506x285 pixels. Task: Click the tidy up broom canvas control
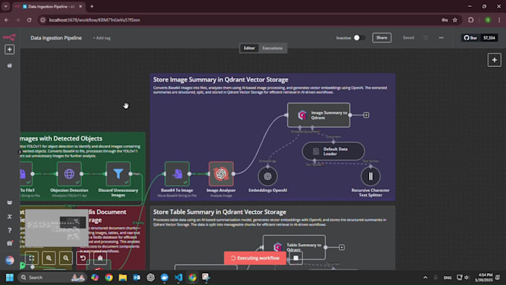[100, 258]
